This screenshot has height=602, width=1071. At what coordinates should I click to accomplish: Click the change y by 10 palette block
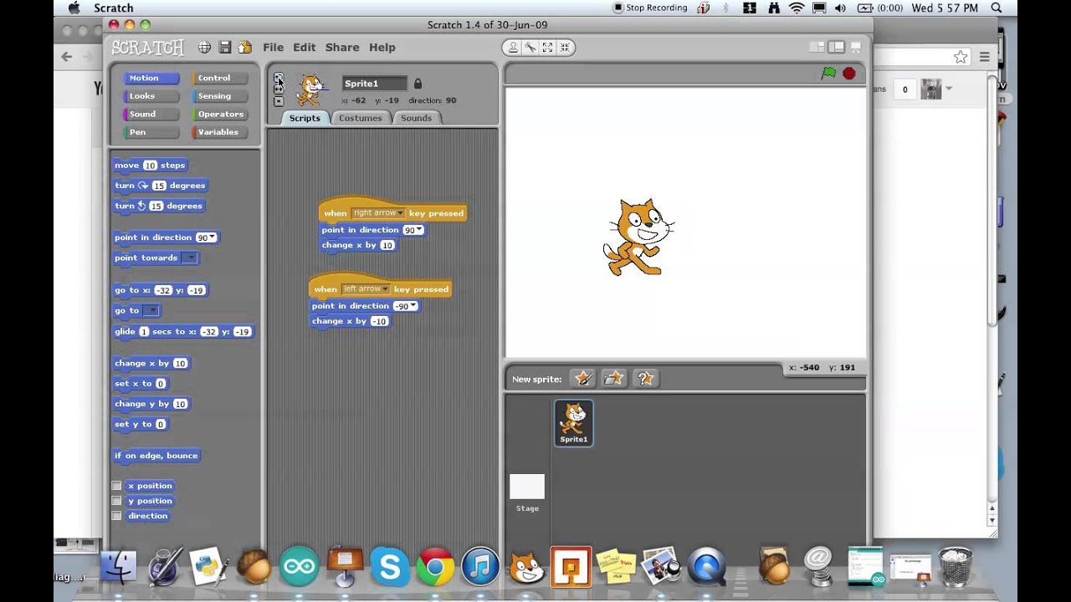coord(151,404)
